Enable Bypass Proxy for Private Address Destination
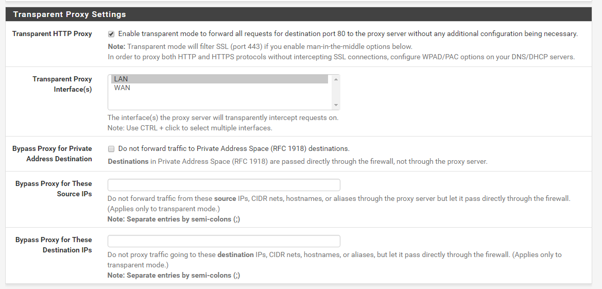This screenshot has height=289, width=602. [111, 149]
